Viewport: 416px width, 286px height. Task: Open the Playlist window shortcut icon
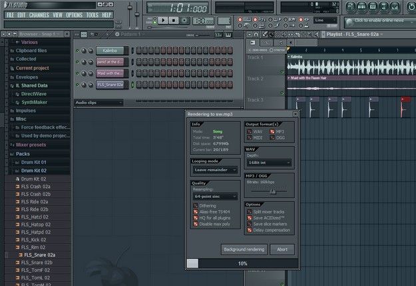click(x=351, y=7)
